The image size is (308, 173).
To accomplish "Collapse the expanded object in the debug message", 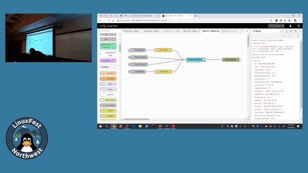I will tap(253, 61).
